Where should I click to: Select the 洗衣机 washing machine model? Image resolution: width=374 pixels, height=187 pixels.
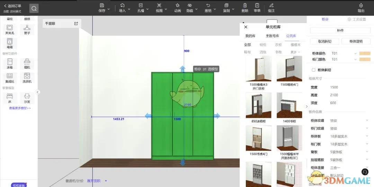(27, 78)
